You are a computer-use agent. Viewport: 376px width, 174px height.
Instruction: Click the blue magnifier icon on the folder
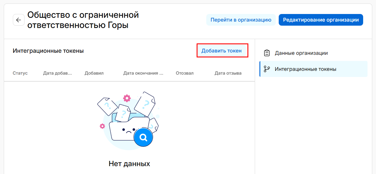coord(143,137)
